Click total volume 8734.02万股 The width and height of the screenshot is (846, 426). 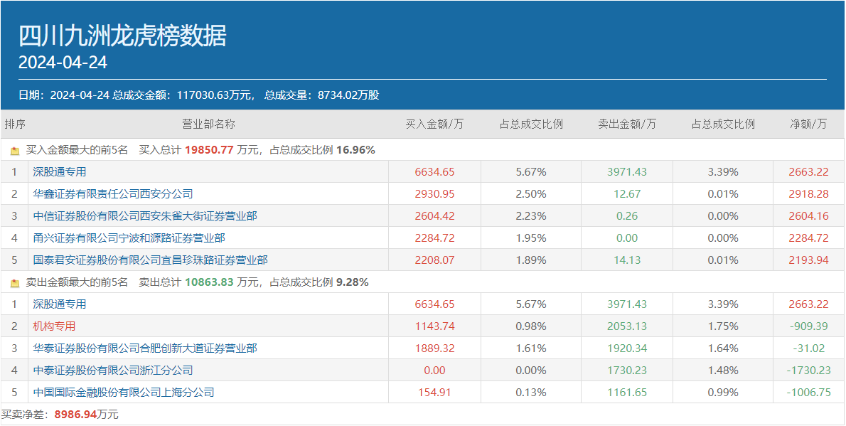point(348,95)
